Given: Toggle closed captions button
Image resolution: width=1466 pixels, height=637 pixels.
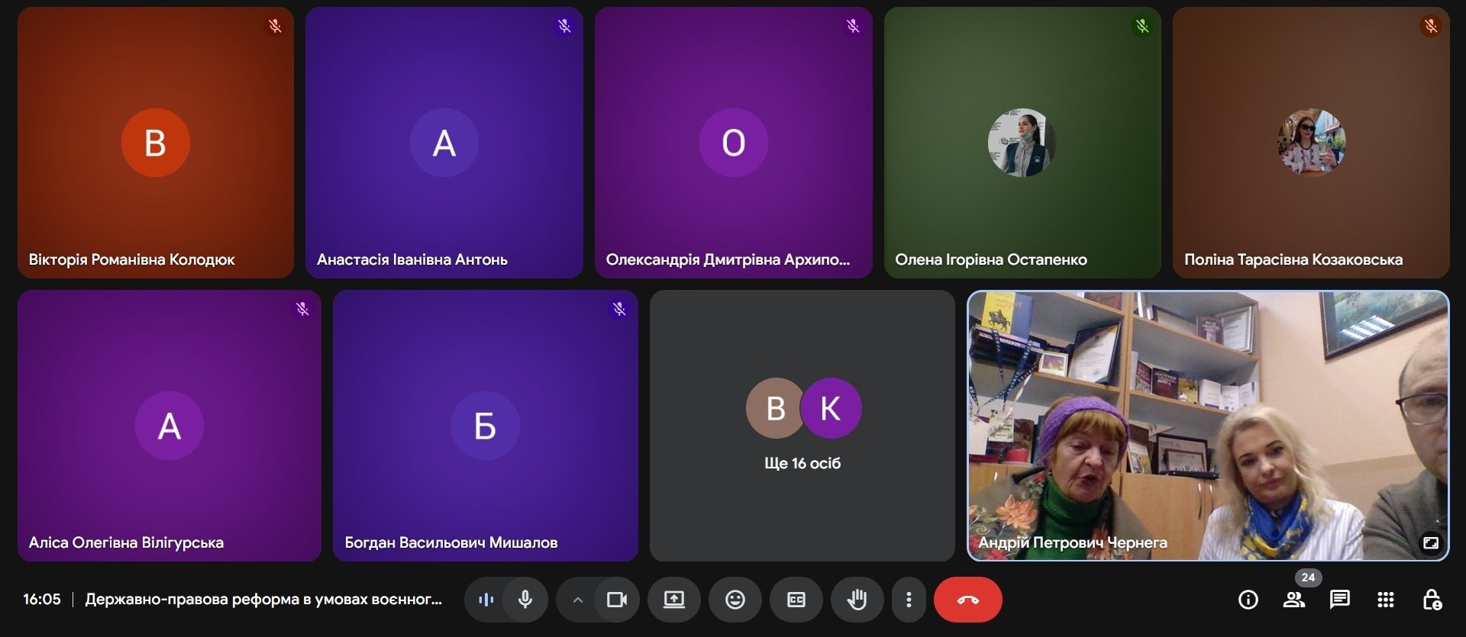Looking at the screenshot, I should [796, 600].
